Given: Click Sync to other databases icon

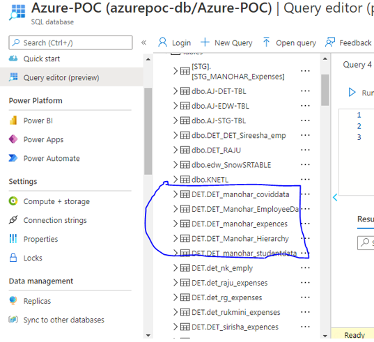Looking at the screenshot, I should (13, 319).
